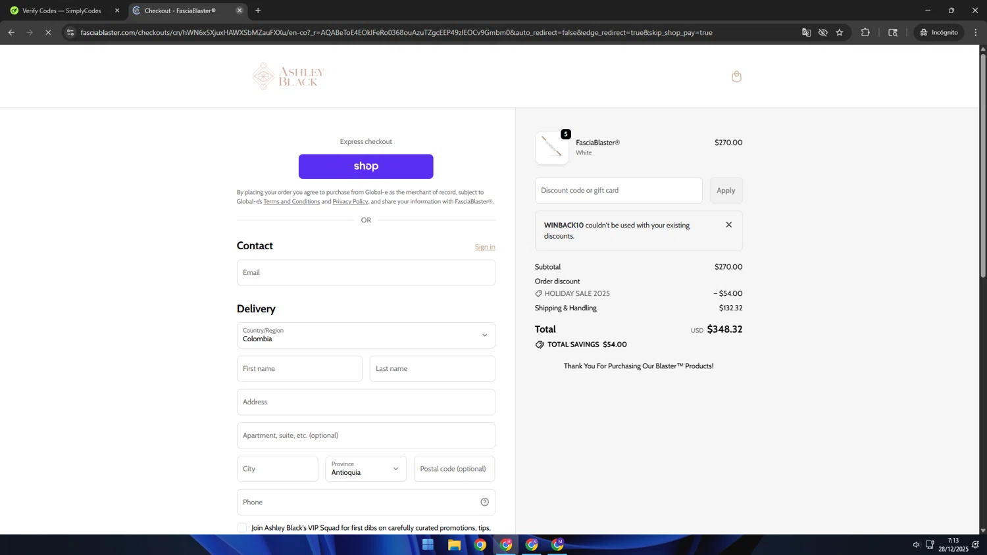The image size is (987, 555).
Task: Click the third-party cookies blocked eye icon
Action: point(822,32)
